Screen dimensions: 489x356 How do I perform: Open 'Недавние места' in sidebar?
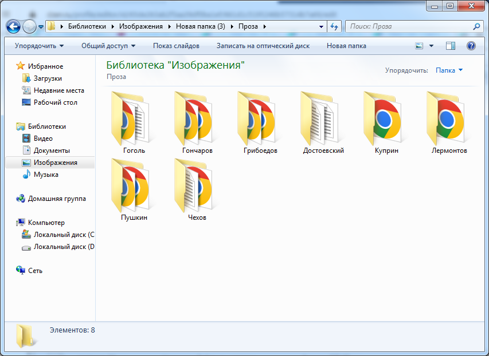point(59,90)
